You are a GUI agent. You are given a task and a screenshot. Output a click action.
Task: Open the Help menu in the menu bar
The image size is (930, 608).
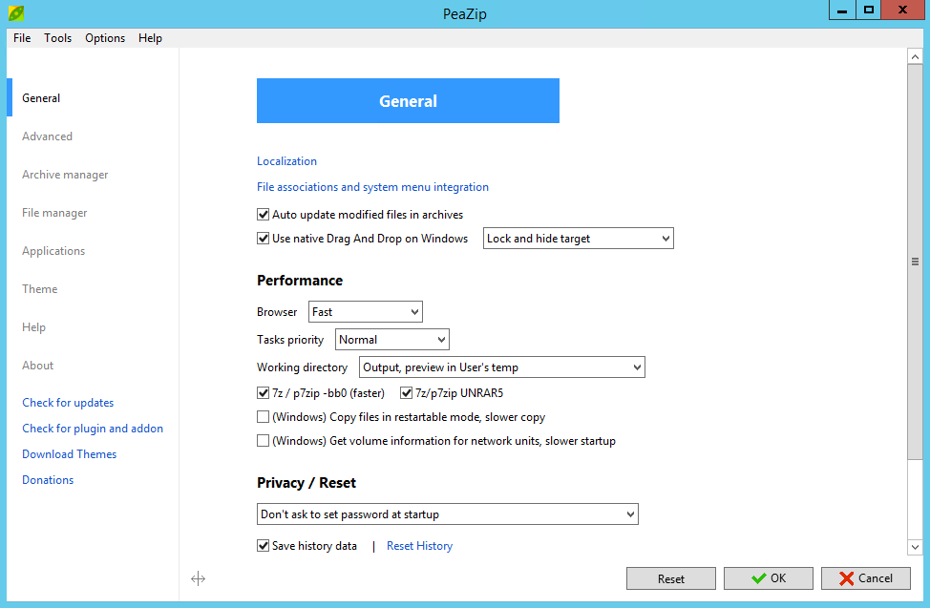point(150,38)
